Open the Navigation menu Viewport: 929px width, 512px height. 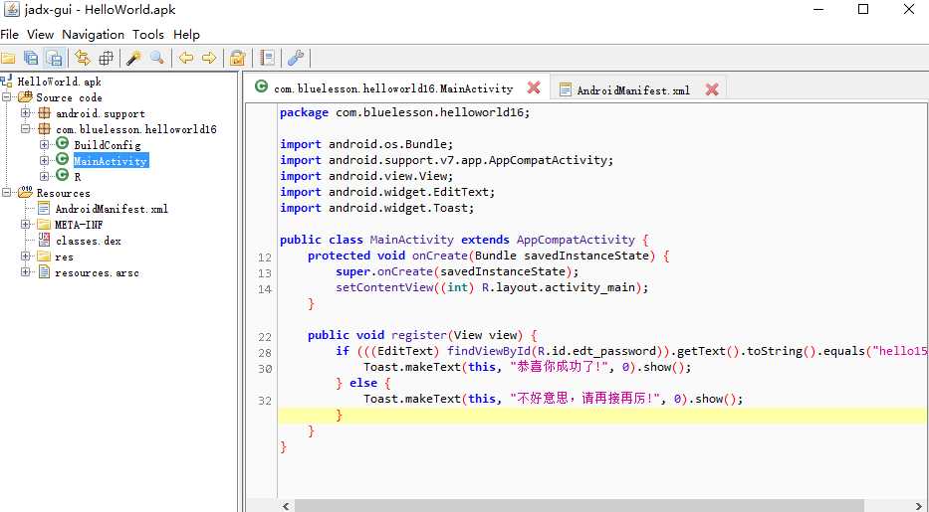coord(93,34)
